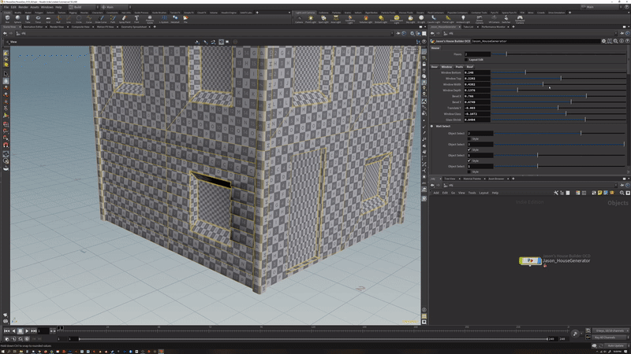Select the Sphere shelf tool
Viewport: 631px width, 354px height.
click(x=17, y=18)
